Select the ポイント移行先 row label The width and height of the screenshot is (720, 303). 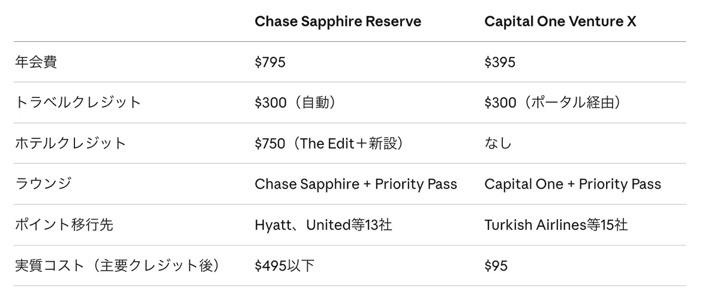[x=64, y=225]
